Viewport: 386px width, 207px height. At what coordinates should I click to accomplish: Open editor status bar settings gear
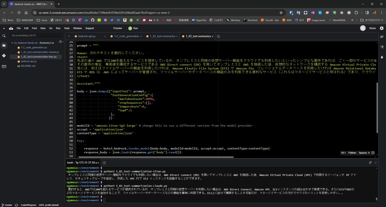click(373, 153)
